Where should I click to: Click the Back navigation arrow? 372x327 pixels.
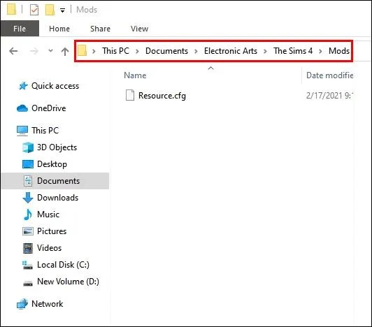tap(13, 51)
